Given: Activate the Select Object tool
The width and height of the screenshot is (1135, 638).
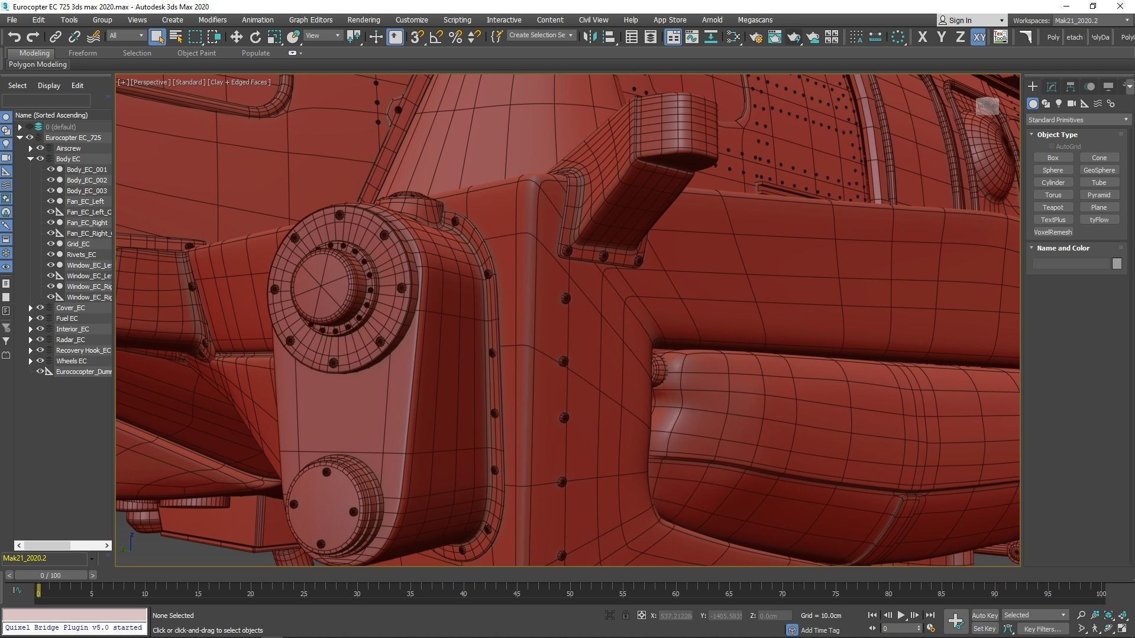Looking at the screenshot, I should [x=157, y=37].
